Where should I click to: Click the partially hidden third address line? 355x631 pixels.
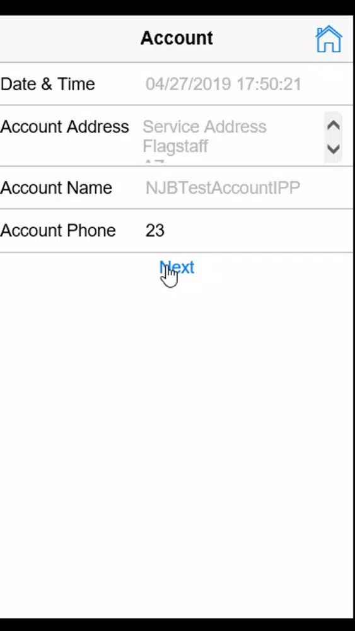point(154,162)
